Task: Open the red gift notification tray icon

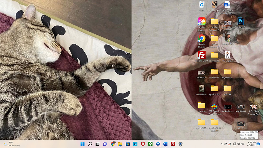Action: point(230,144)
